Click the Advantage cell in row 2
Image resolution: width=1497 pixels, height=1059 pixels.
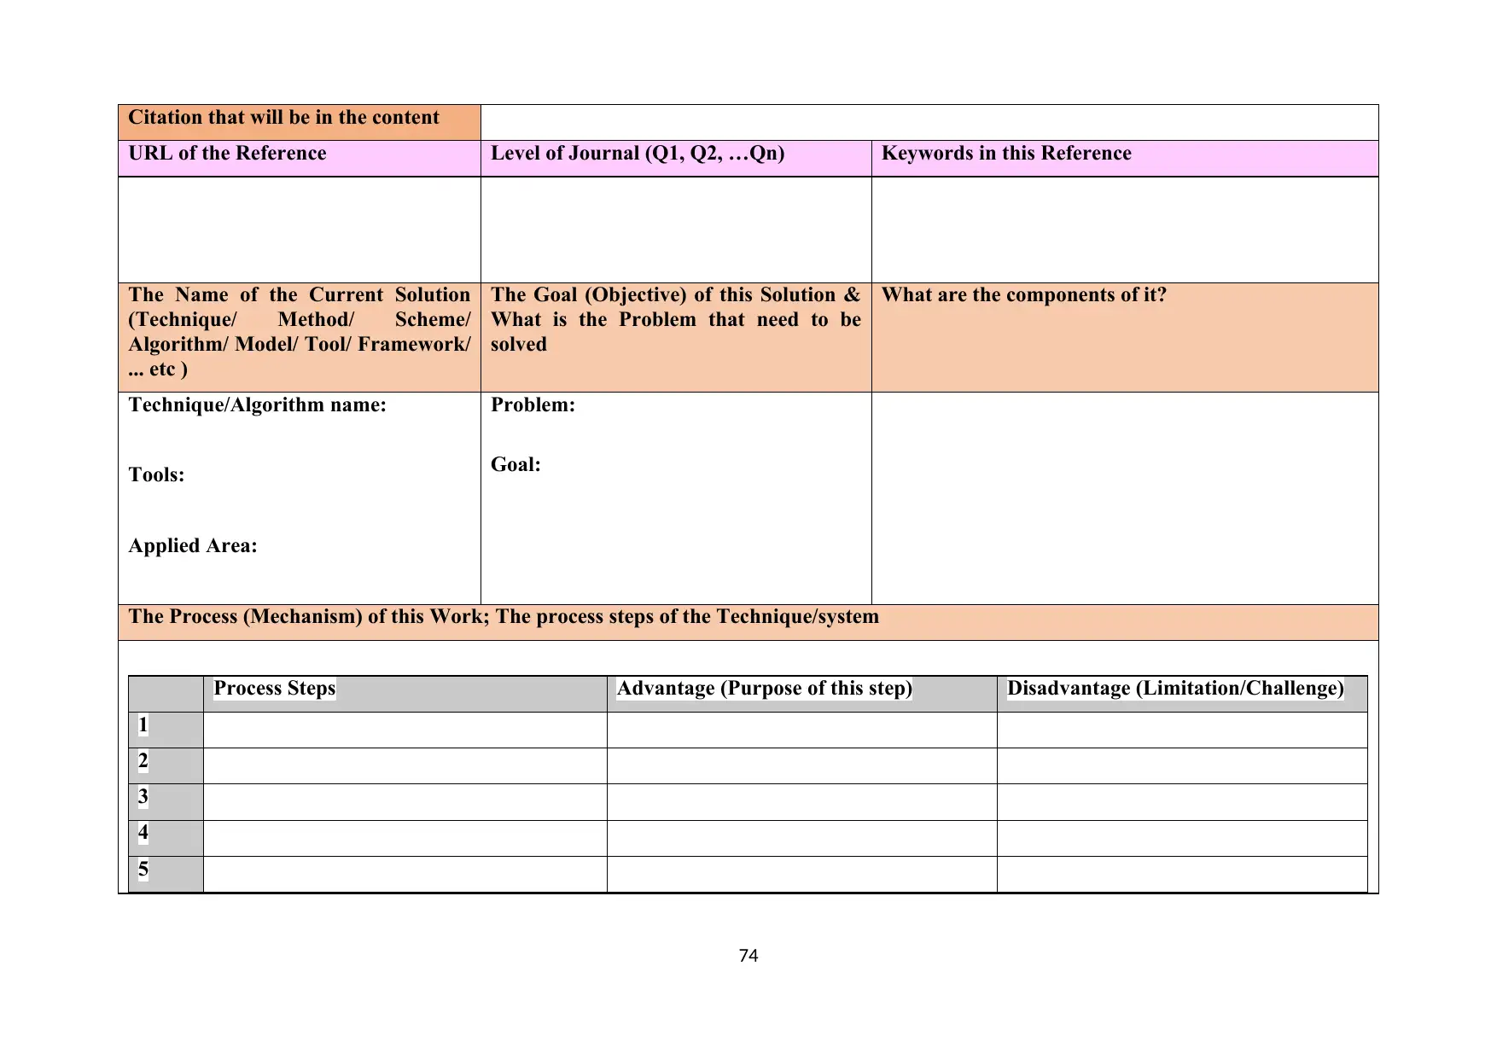pos(802,766)
